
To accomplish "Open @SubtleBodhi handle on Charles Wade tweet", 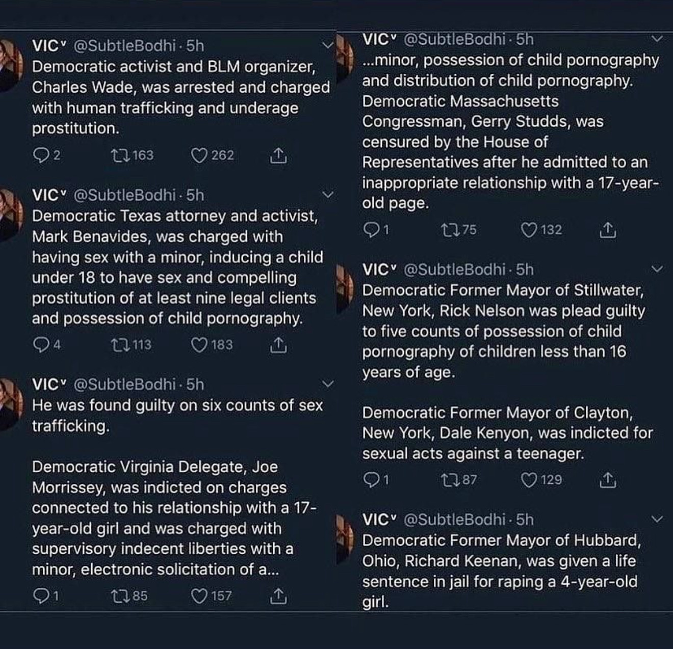I will (x=124, y=46).
